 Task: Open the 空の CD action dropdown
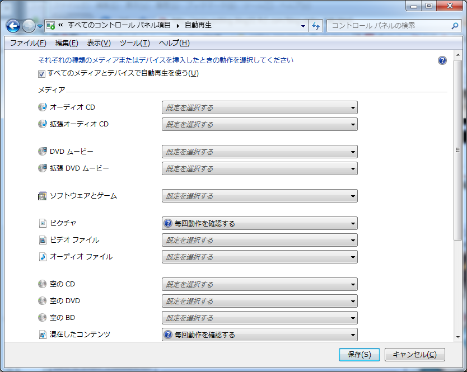[x=353, y=284]
